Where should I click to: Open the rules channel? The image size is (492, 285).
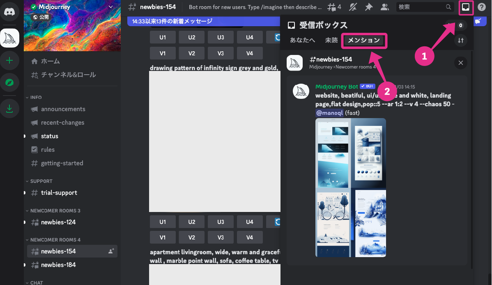pos(72,150)
